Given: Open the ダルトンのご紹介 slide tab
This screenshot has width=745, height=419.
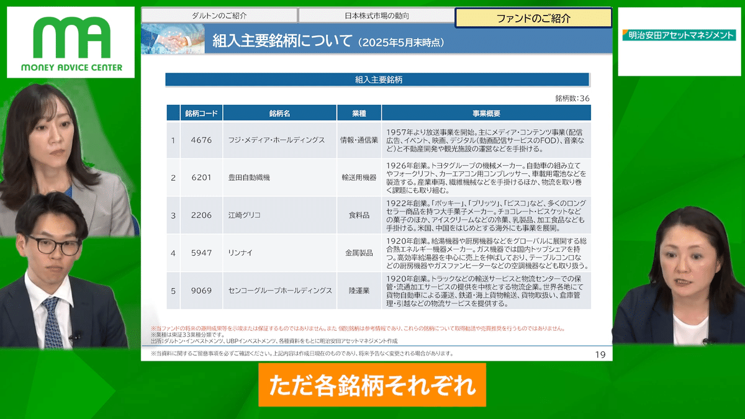Looking at the screenshot, I should coord(220,16).
